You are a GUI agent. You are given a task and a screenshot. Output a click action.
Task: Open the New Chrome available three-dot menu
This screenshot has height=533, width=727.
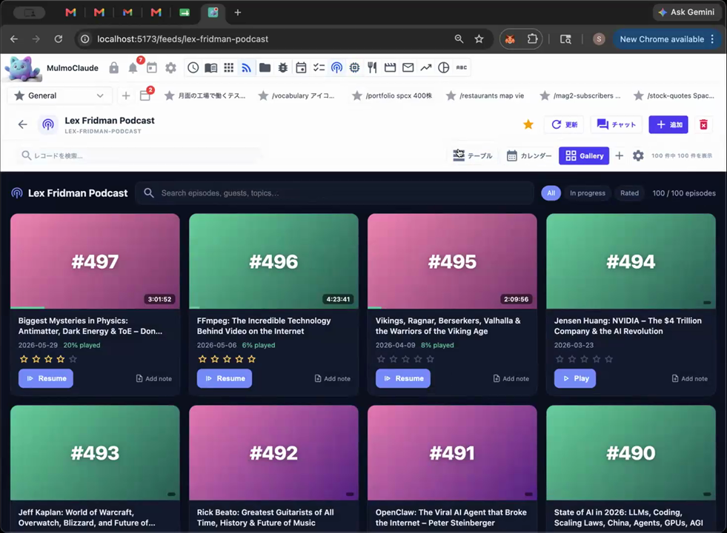click(713, 39)
